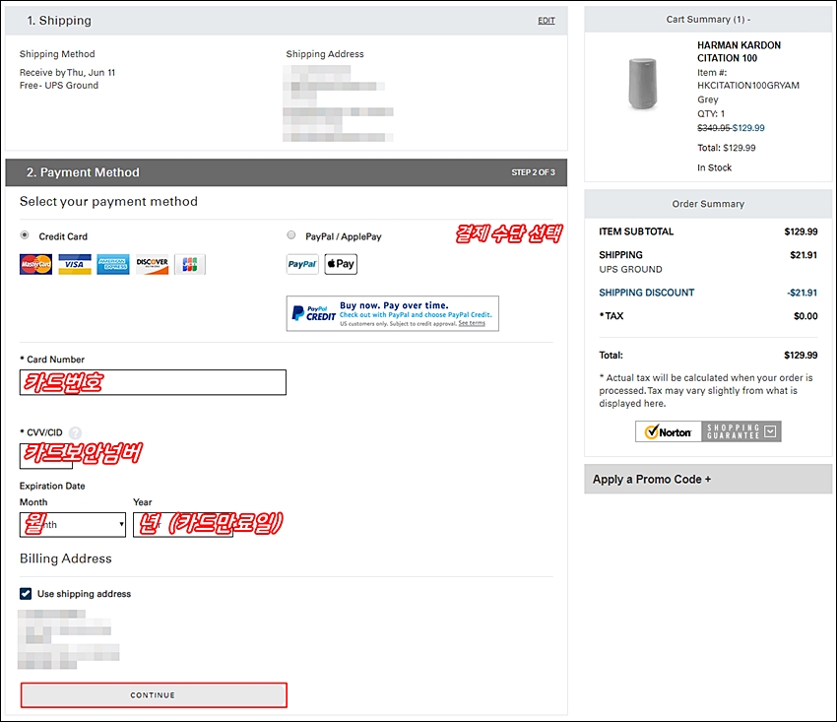Click HARMAN KARDON CITATION 100 product title
The height and width of the screenshot is (722, 837).
coord(739,52)
